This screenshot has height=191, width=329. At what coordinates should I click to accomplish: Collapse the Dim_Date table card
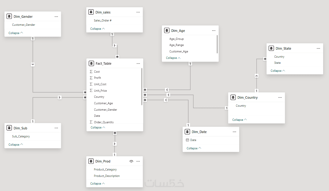(x=194, y=148)
